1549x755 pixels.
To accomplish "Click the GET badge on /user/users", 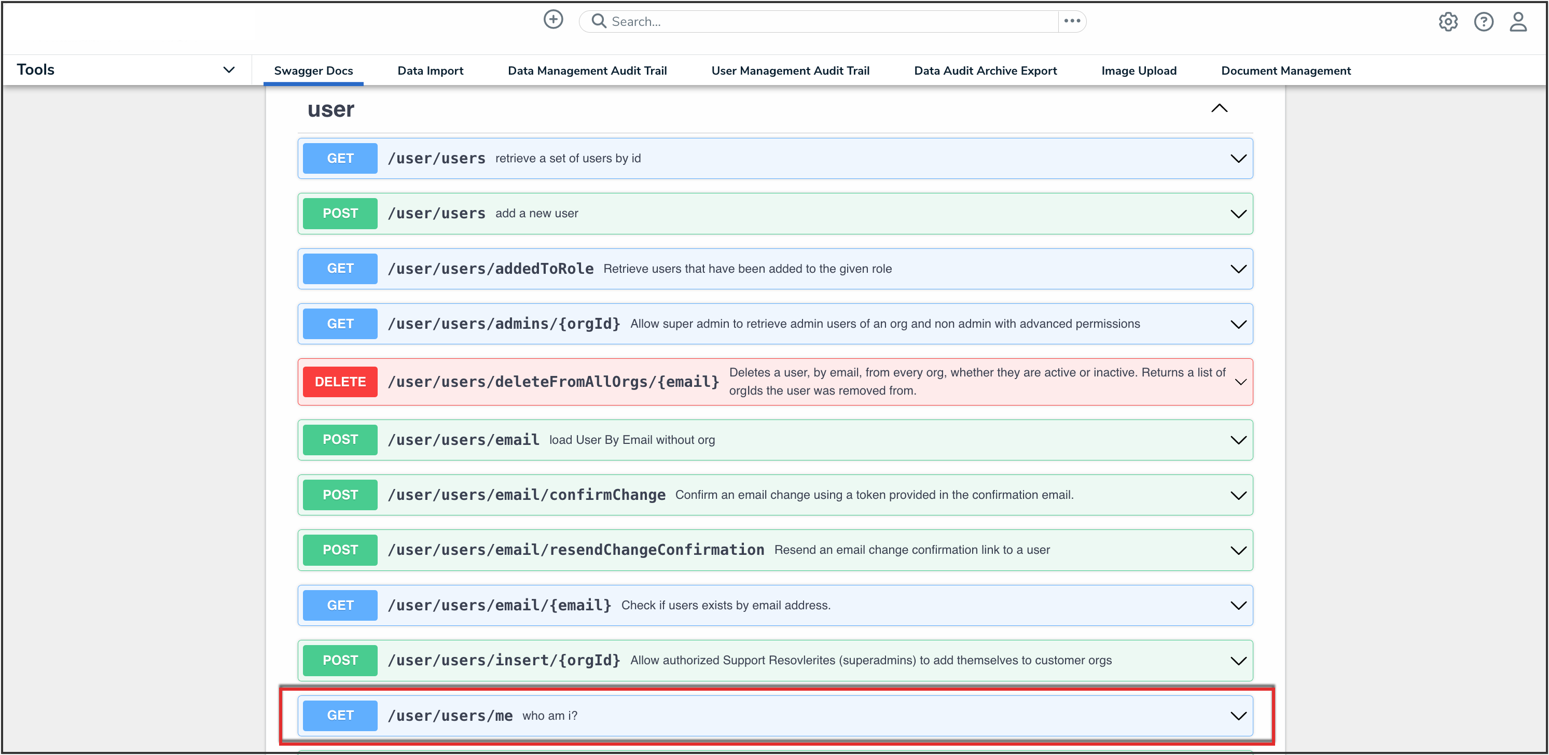I will (x=340, y=158).
